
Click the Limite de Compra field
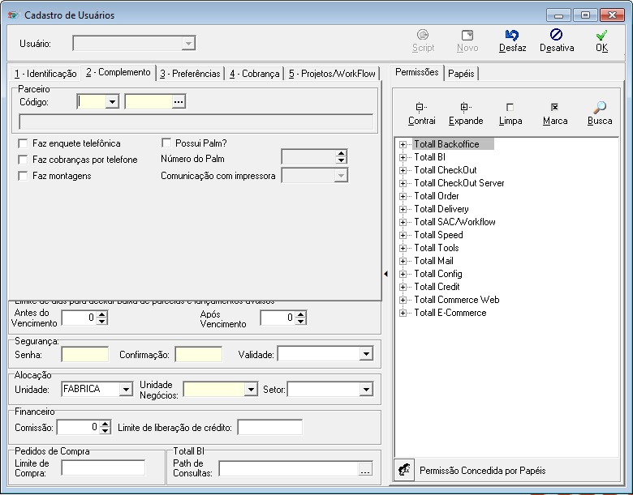[103, 467]
